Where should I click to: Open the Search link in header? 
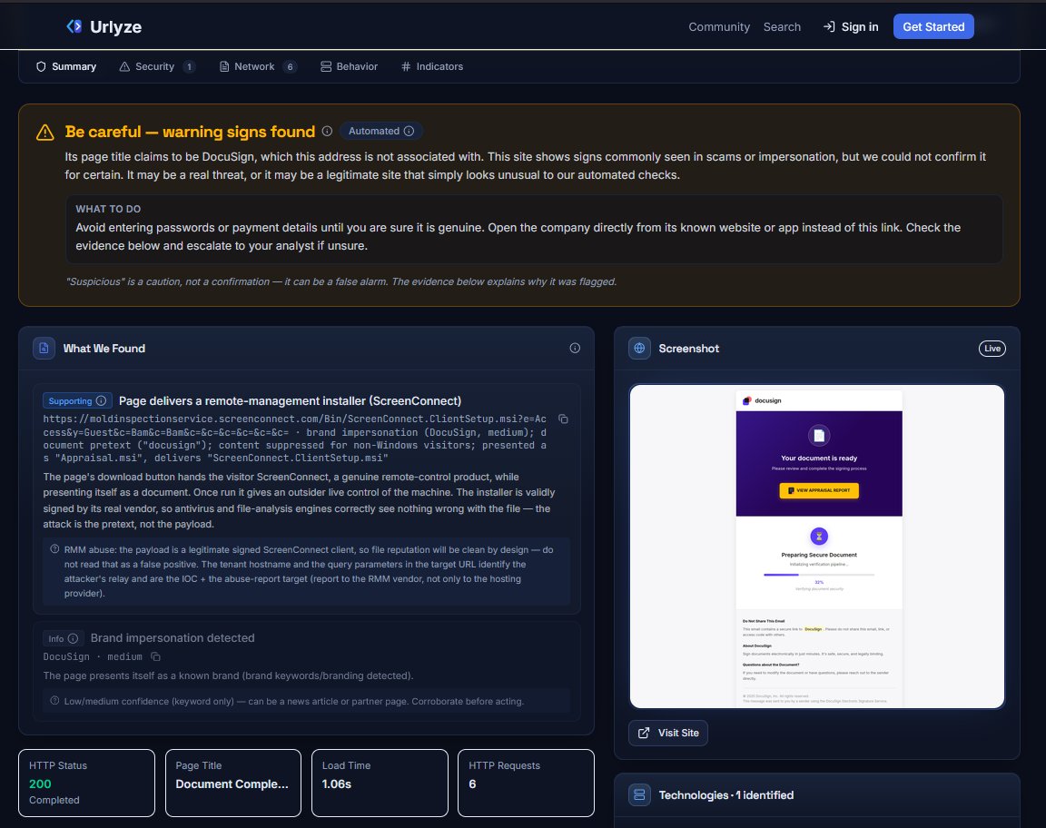[x=782, y=26]
